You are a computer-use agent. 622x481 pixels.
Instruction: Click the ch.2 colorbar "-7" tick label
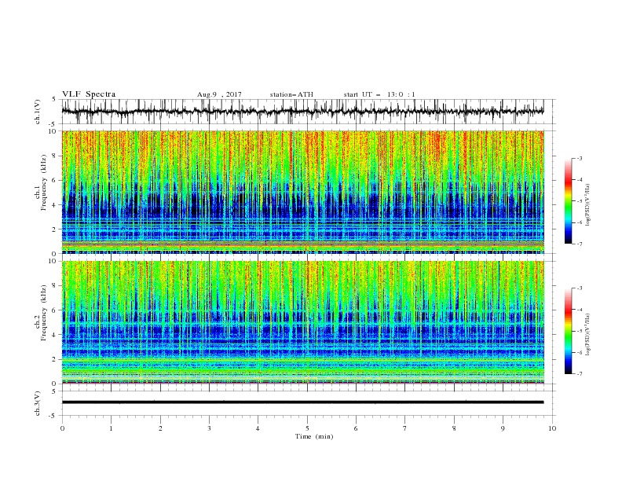coord(579,374)
